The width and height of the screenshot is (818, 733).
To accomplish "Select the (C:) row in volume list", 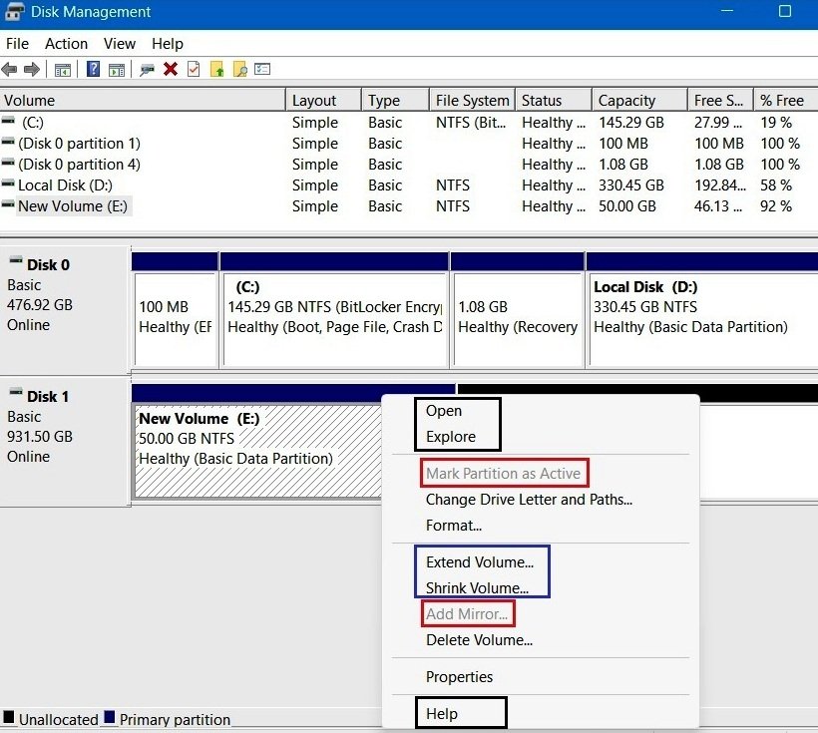I will click(407, 123).
